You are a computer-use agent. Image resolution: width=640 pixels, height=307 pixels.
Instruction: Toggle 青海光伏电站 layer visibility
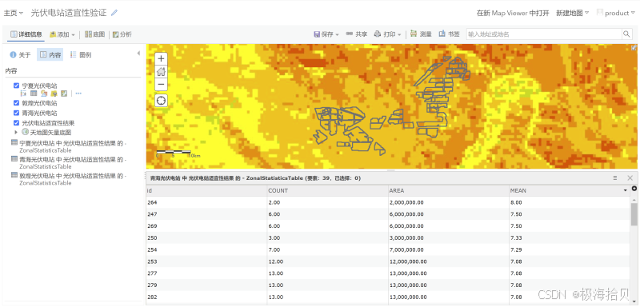click(16, 113)
